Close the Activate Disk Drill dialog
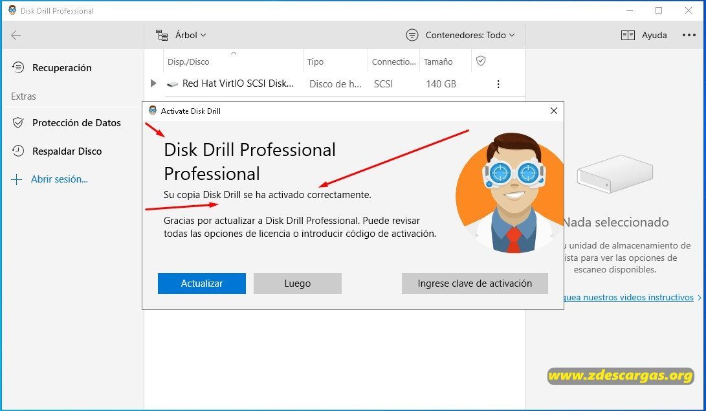Viewport: 706px width, 411px height. (554, 111)
